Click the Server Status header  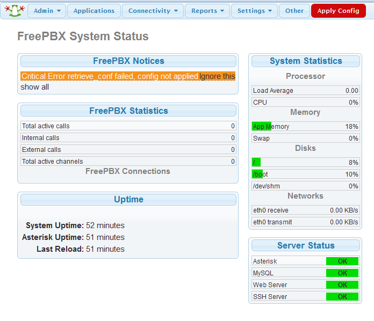point(306,245)
